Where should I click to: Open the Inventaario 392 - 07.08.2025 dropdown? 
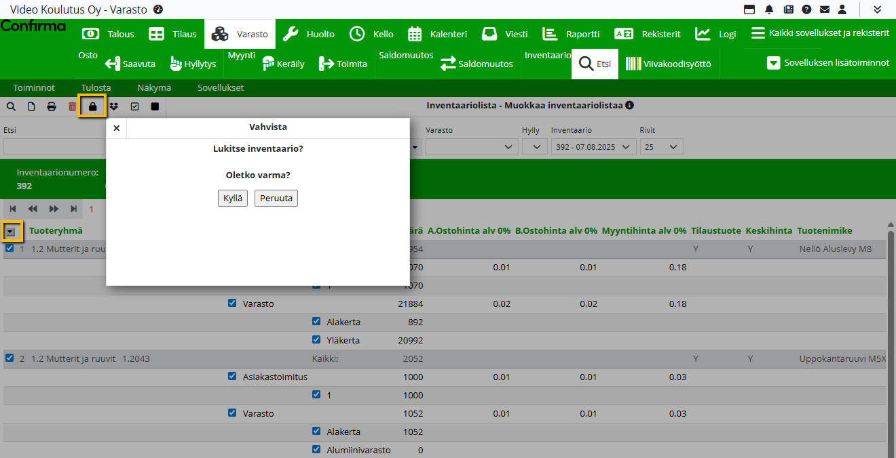click(x=593, y=147)
